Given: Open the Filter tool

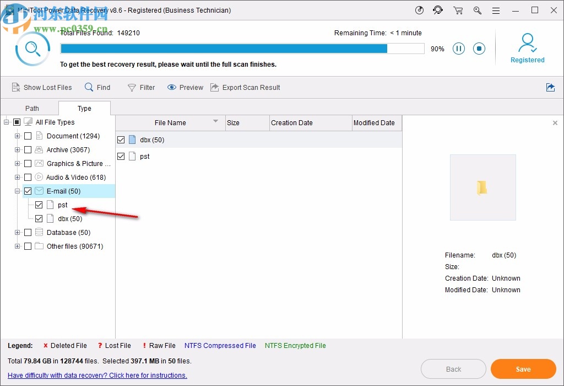Looking at the screenshot, I should [142, 88].
